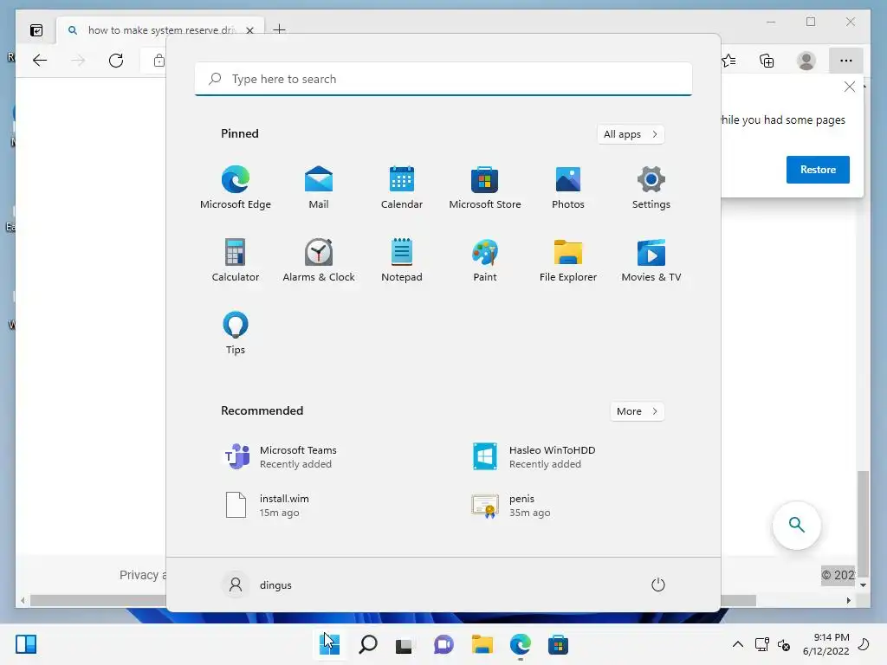
Task: Open the notification moon icon in tray
Action: [864, 644]
